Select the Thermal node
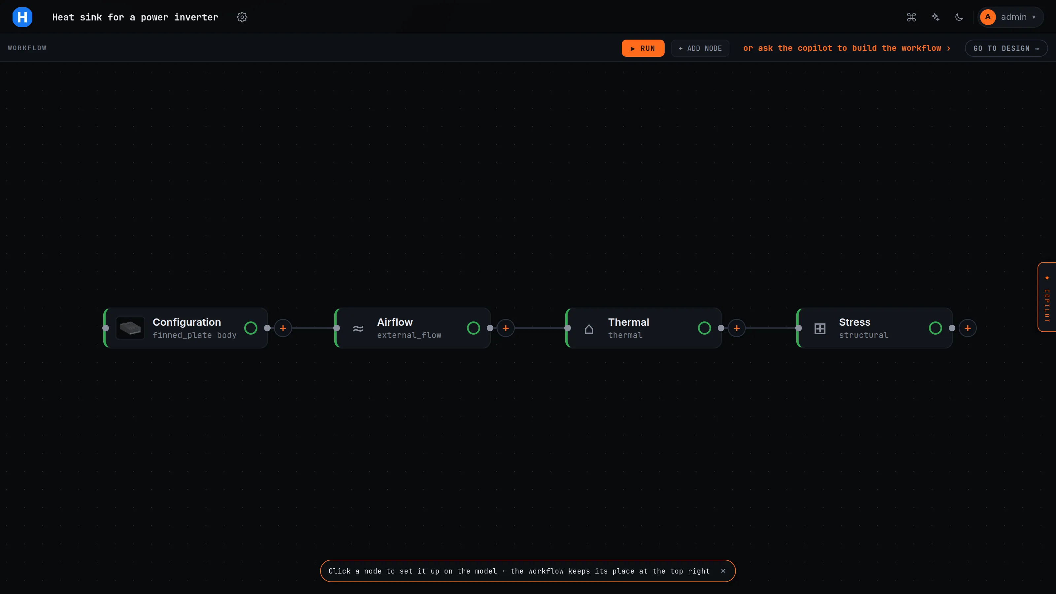Screen dimensions: 1056x594 (643, 328)
